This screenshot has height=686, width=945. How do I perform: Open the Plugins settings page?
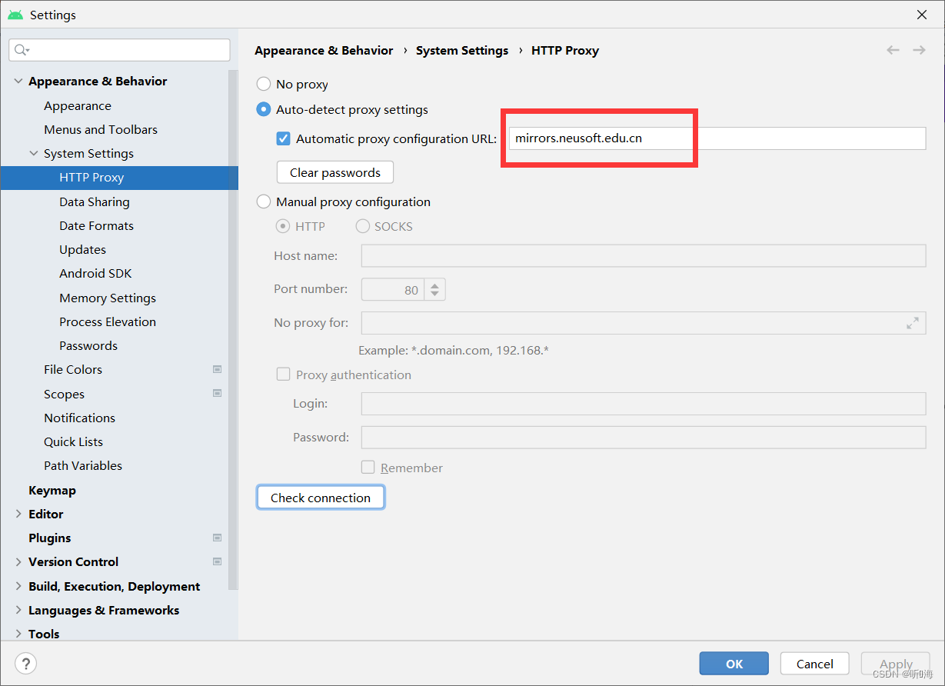[49, 538]
